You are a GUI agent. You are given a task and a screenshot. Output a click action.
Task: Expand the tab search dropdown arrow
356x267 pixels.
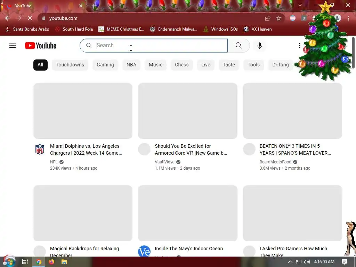point(300,5)
